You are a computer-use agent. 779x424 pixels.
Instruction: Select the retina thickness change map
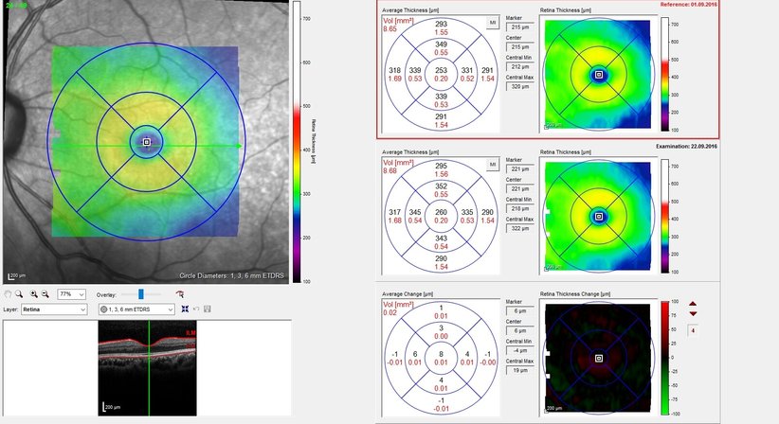tap(599, 359)
